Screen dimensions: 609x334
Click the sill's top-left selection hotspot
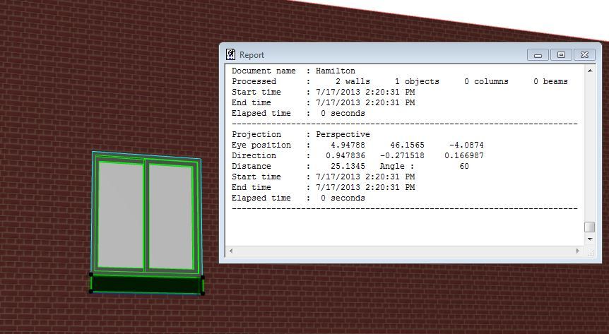pos(91,275)
